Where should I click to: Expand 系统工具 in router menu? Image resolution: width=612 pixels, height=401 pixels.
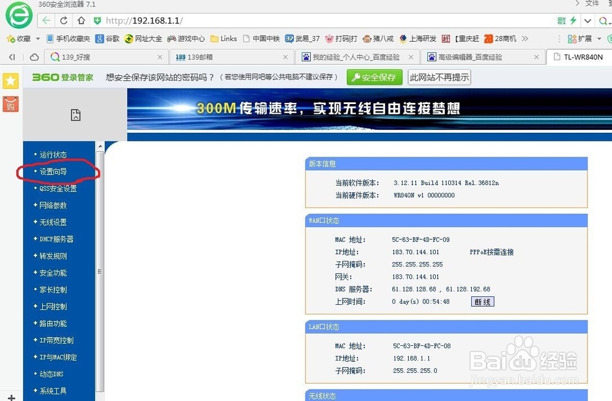click(53, 391)
